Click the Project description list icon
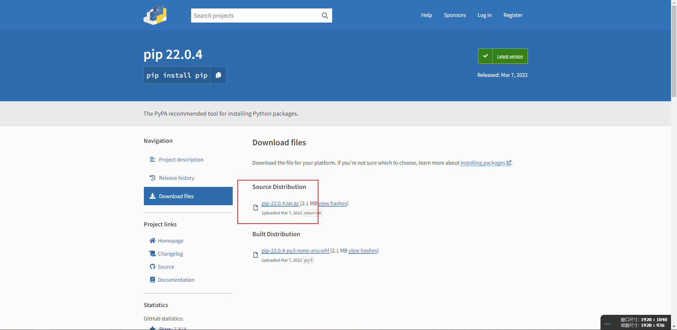Viewport: 677px width, 330px height. tap(152, 159)
